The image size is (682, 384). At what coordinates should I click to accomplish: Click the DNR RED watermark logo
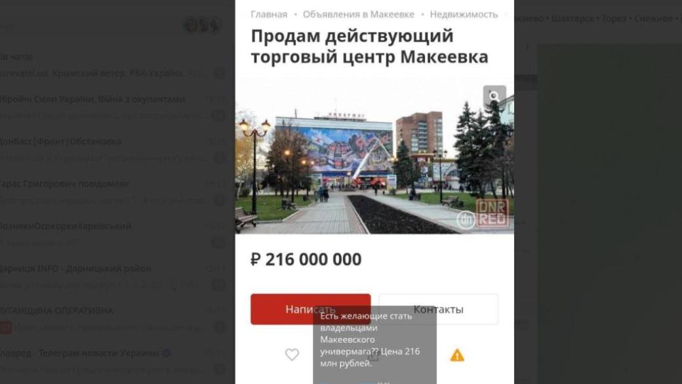[x=483, y=215]
